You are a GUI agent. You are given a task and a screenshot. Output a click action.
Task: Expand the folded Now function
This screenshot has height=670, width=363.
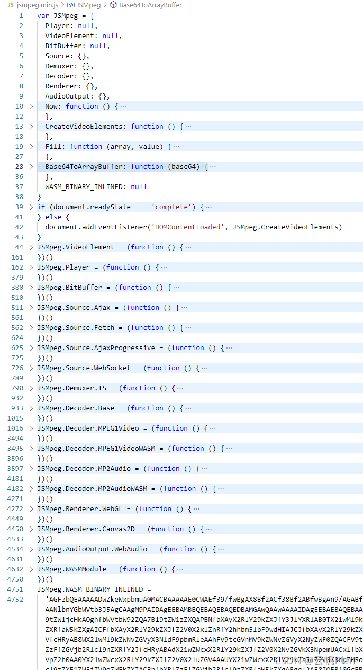31,106
